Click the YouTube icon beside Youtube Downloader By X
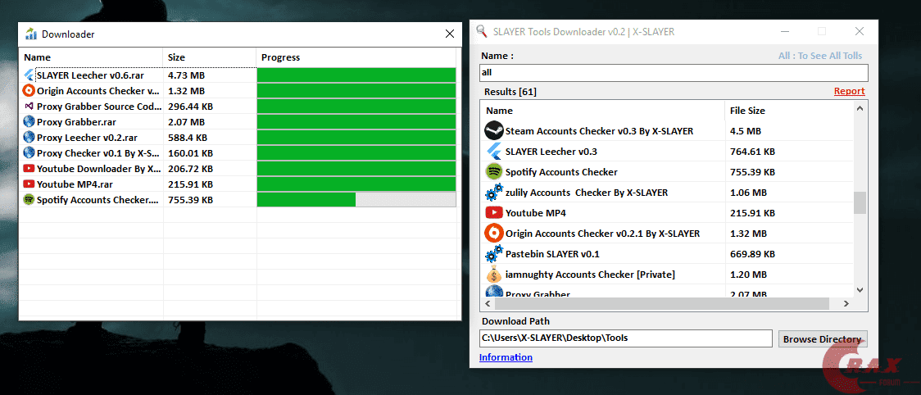 [29, 169]
